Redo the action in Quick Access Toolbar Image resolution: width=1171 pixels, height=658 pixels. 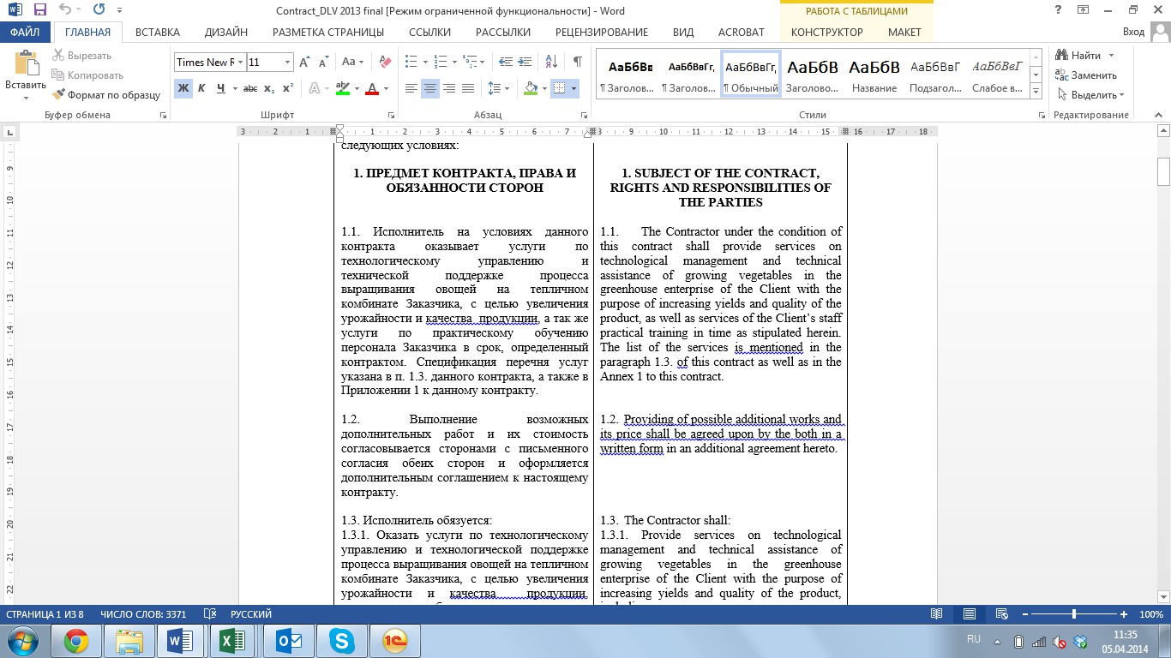tap(99, 11)
